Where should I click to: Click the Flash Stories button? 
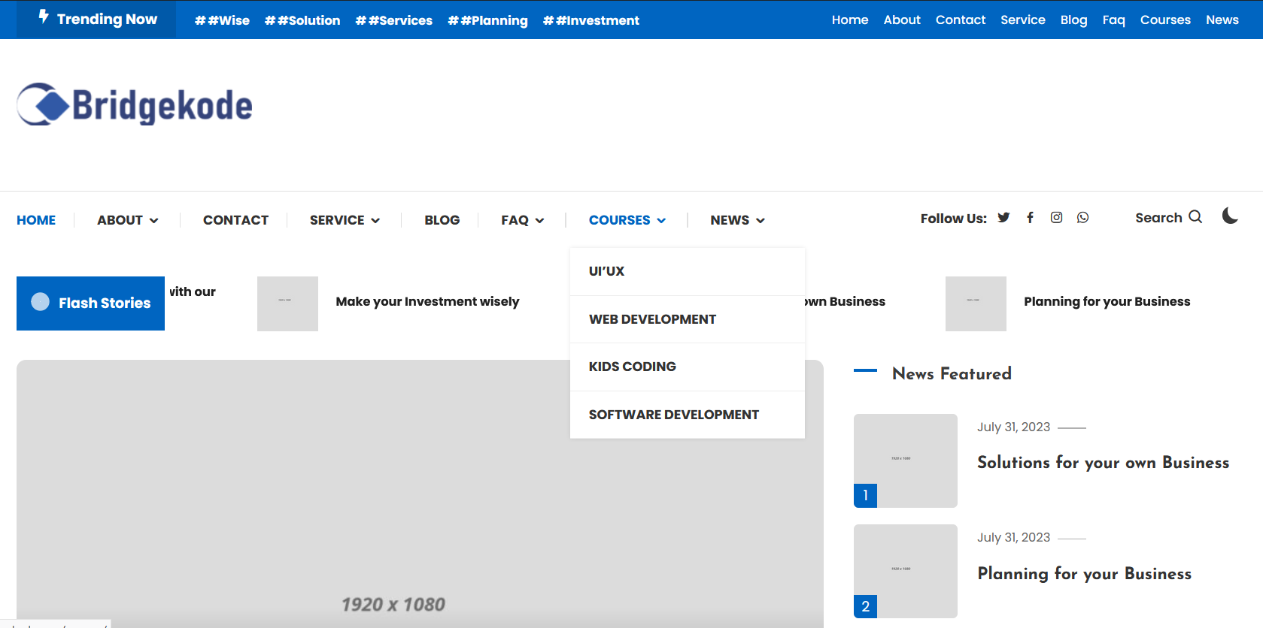(91, 303)
